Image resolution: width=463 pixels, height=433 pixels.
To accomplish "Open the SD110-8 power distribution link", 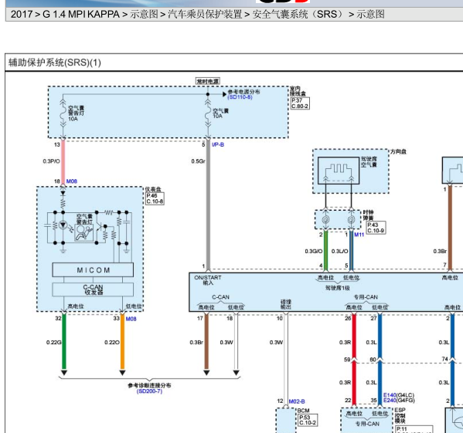I will pos(240,97).
